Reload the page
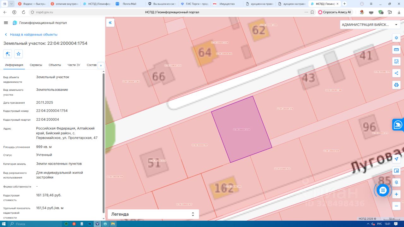This screenshot has width=404, height=227. pyautogui.click(x=23, y=12)
